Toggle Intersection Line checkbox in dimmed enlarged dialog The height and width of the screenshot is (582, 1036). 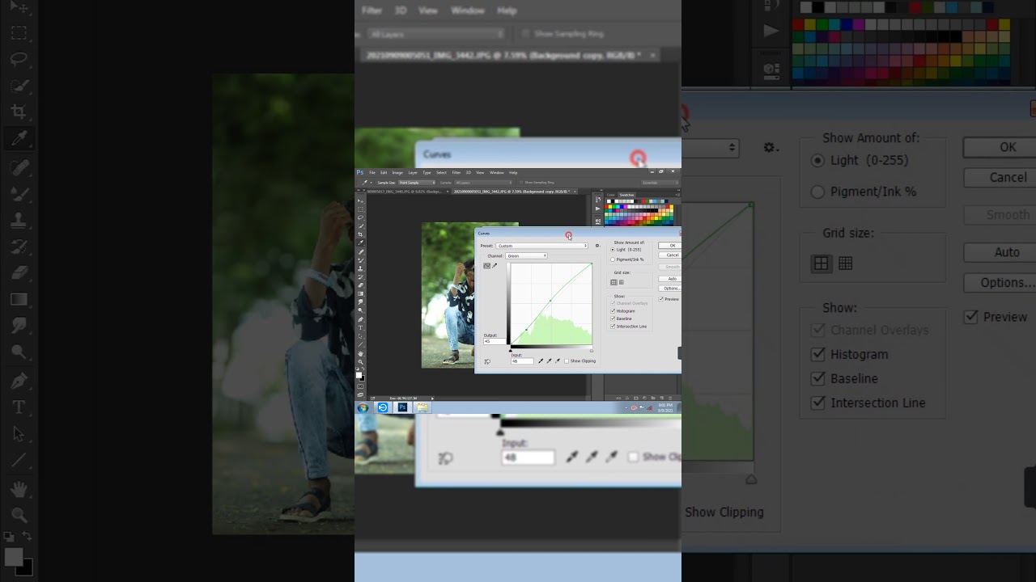[x=817, y=403]
